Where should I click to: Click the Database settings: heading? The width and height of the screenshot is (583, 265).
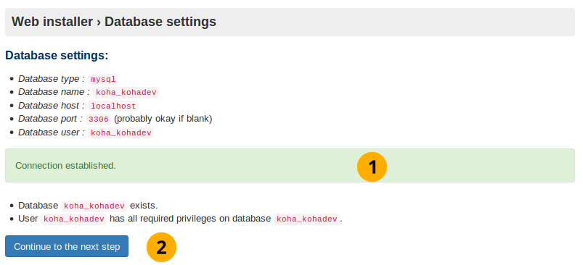(x=57, y=56)
